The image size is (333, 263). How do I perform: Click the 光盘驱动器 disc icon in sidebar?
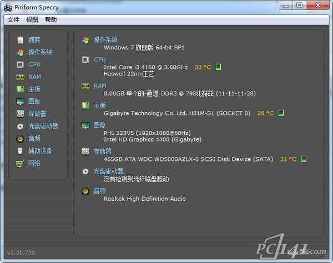20,127
